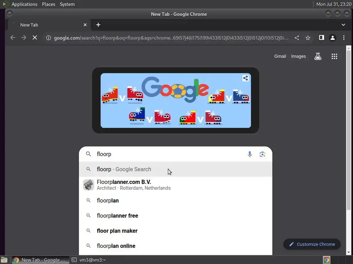Click the address bar URL
This screenshot has height=264, width=353.
(x=171, y=38)
